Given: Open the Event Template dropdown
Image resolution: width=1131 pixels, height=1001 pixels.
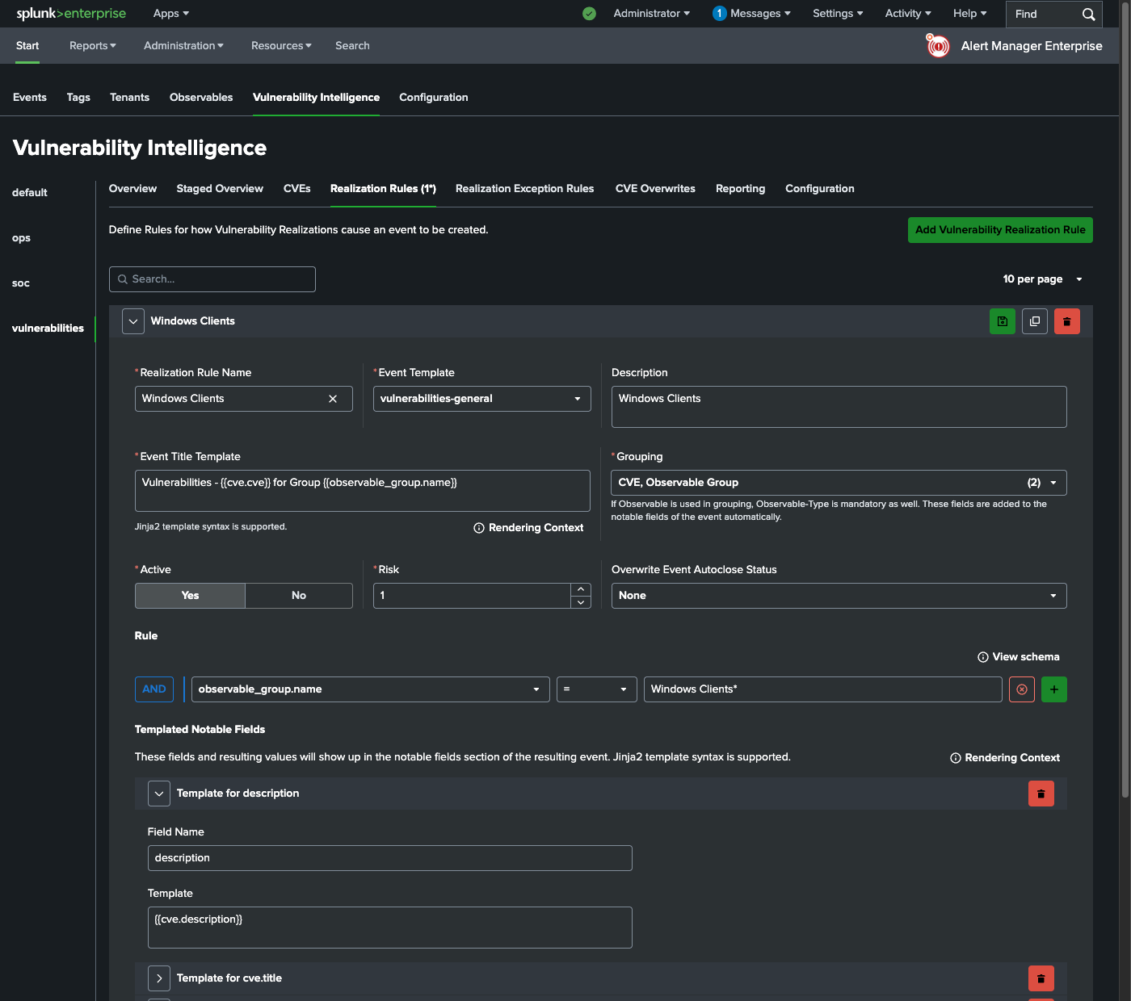Looking at the screenshot, I should [481, 399].
